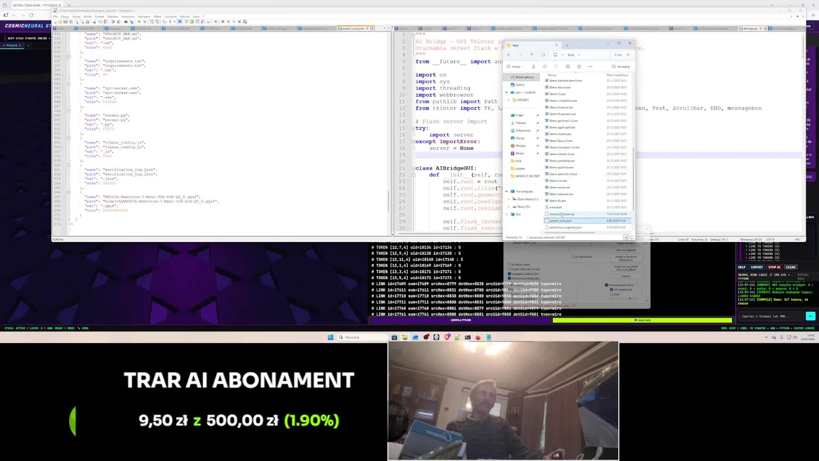Collapse the 'Ten komputer' tree node
This screenshot has width=819, height=461.
(x=507, y=191)
